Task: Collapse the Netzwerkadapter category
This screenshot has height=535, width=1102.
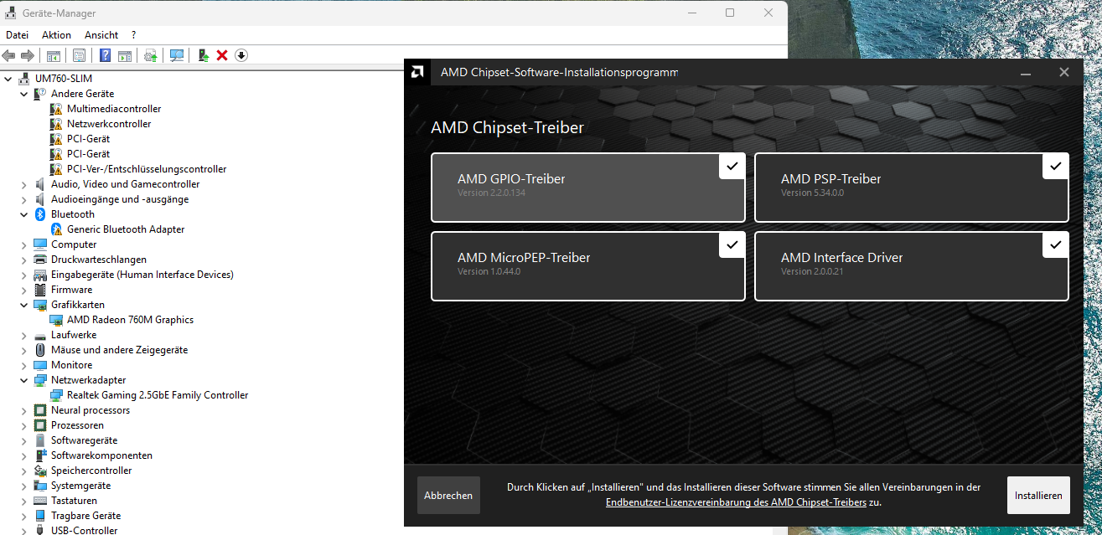Action: pyautogui.click(x=24, y=380)
